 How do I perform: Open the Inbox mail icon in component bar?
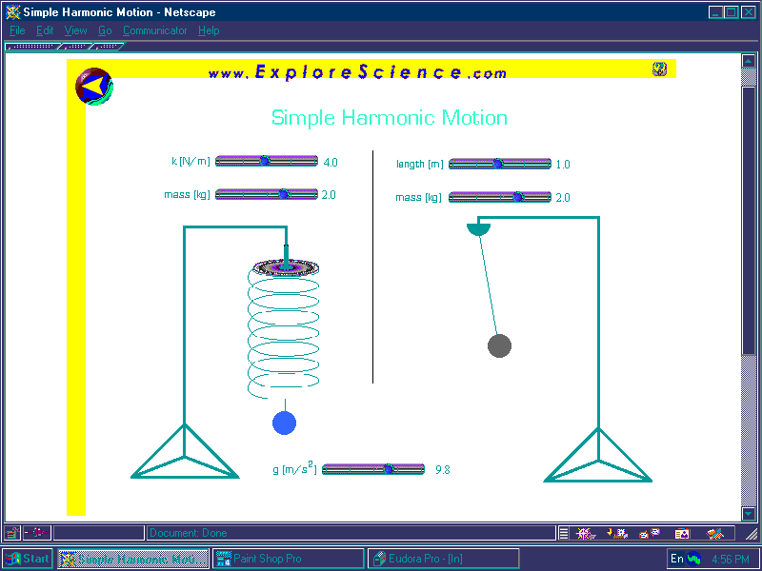[x=617, y=534]
